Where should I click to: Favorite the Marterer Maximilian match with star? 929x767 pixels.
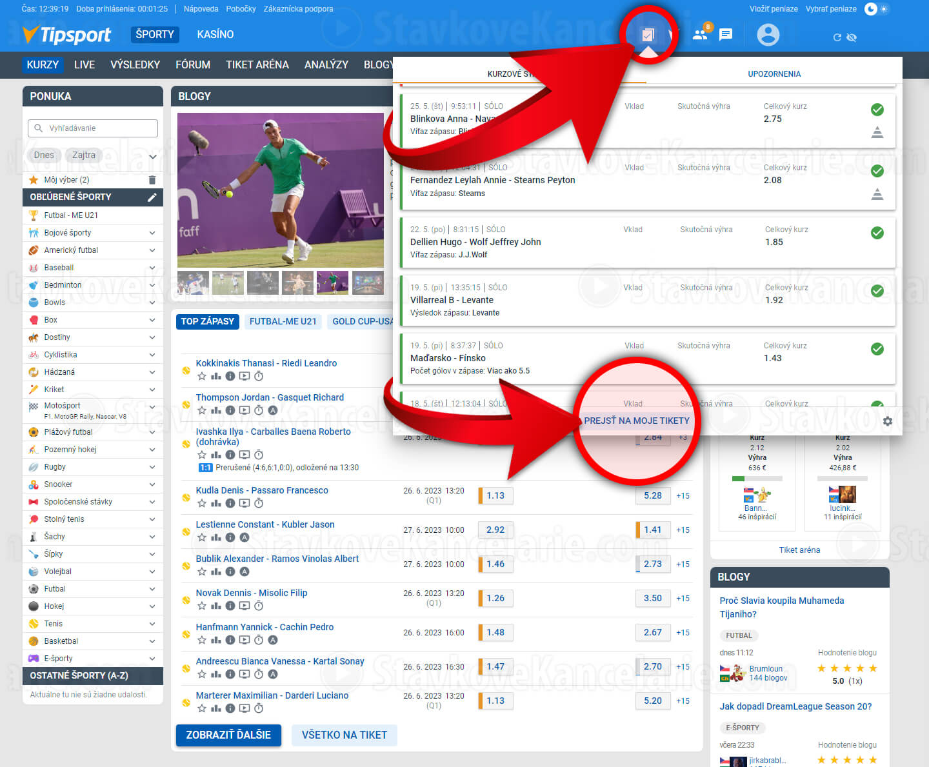click(x=202, y=708)
